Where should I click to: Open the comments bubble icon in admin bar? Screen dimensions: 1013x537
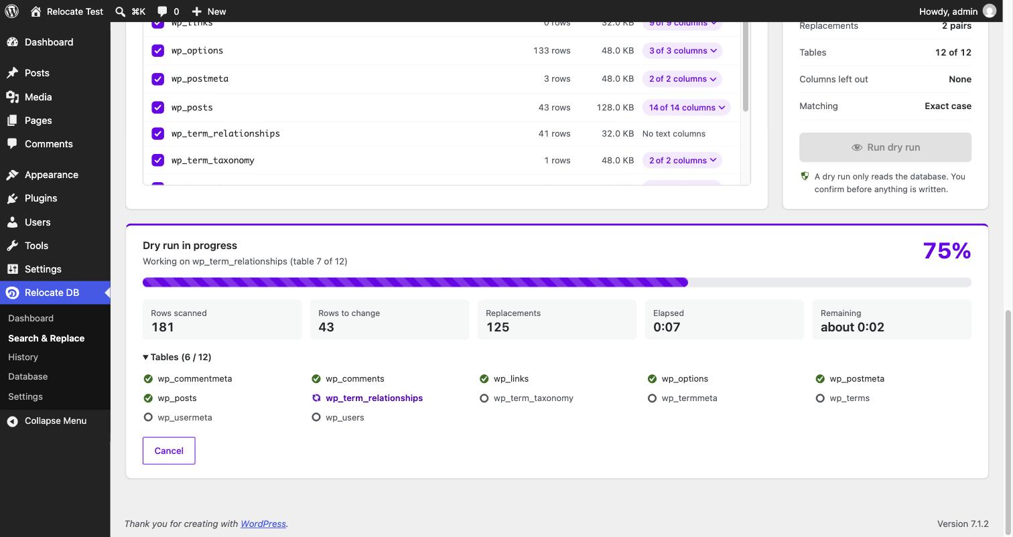(x=162, y=11)
